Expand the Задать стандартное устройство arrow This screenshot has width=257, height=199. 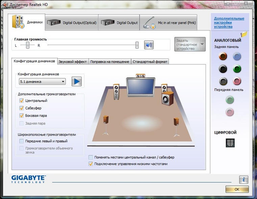pyautogui.click(x=202, y=44)
